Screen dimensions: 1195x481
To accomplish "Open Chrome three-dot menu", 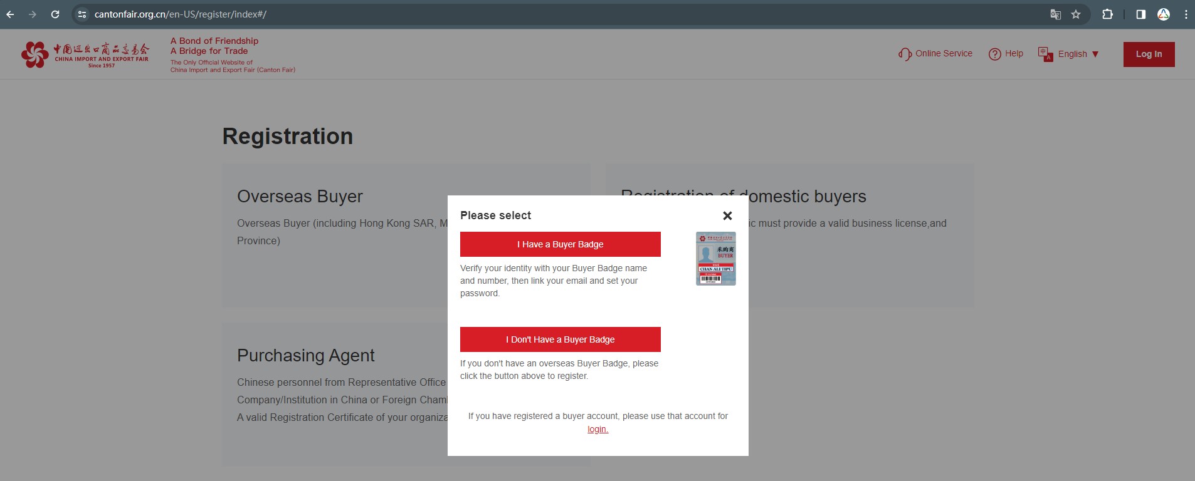I will [1186, 14].
